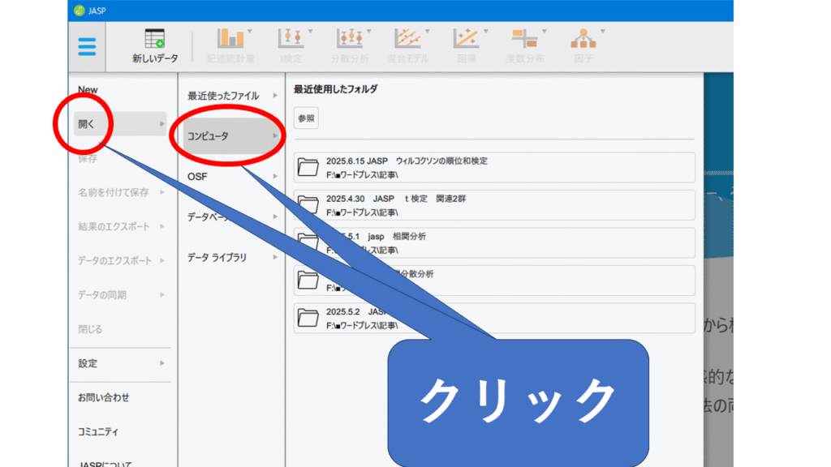
Task: Open dropdown arrow of 因子 module
Action: pos(603,32)
